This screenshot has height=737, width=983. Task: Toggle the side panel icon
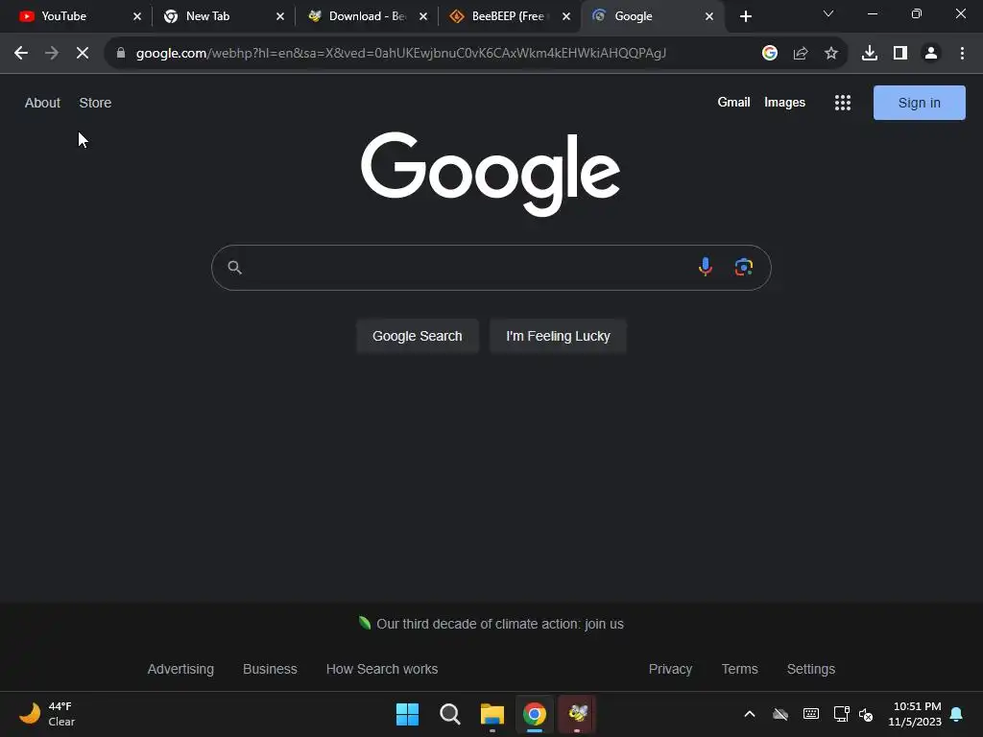coord(900,54)
